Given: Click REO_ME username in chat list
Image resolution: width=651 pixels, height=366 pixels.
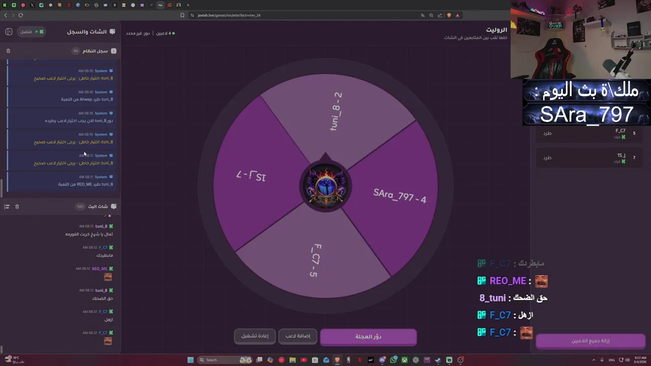Looking at the screenshot, I should pos(100,269).
